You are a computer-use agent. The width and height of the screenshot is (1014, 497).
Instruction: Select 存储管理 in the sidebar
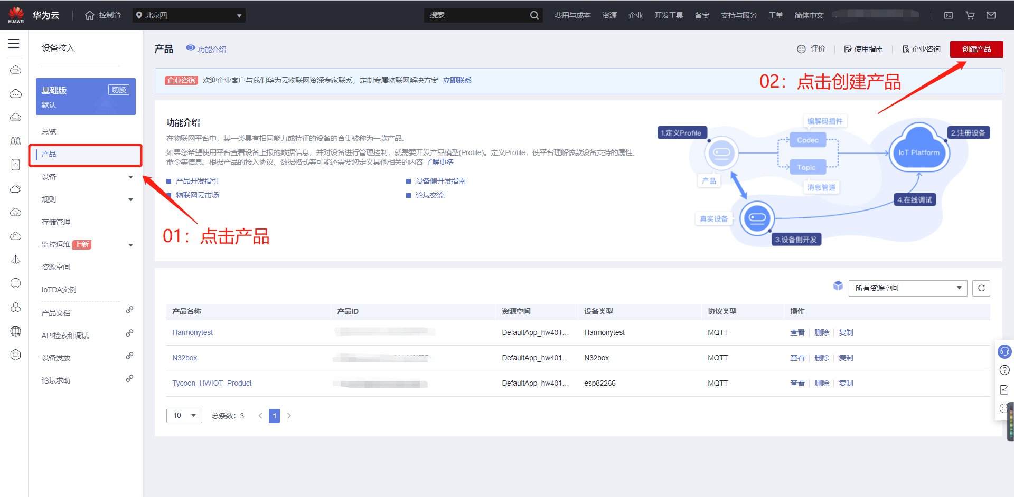point(56,222)
